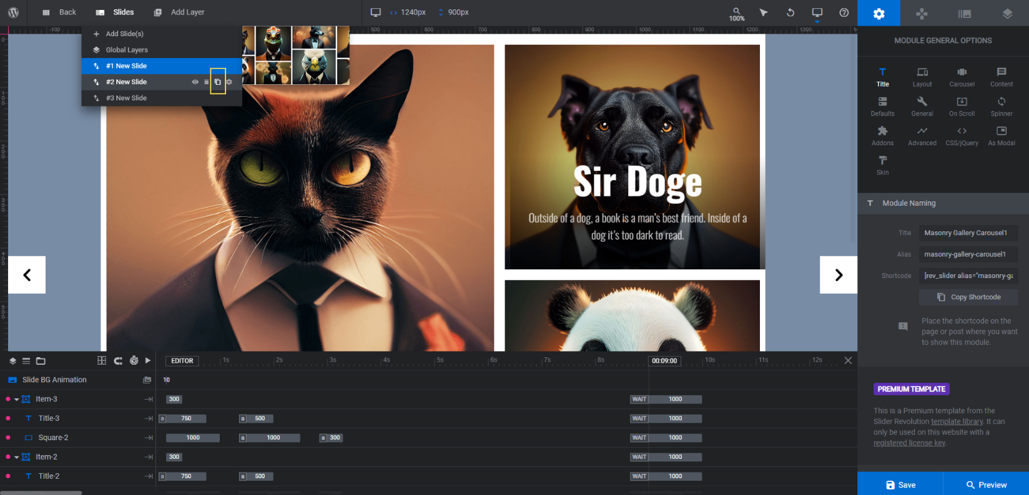Click the Preview button
Viewport: 1029px width, 495px height.
click(x=986, y=484)
